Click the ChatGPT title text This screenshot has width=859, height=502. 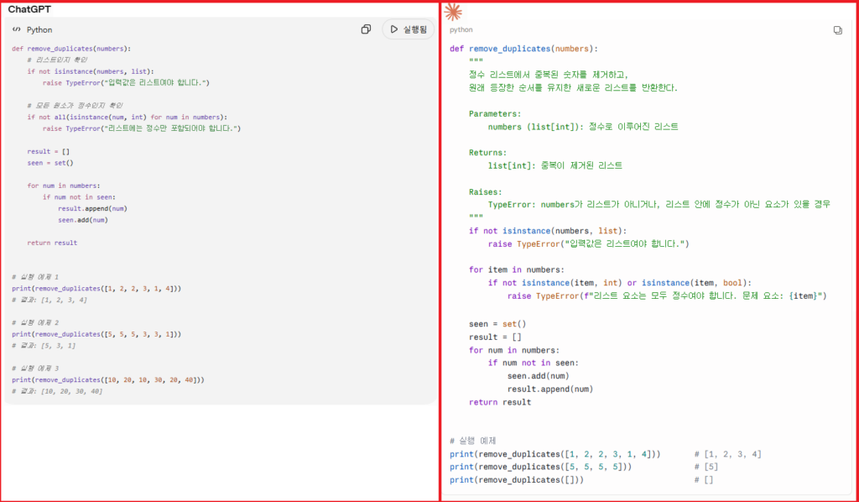[29, 9]
